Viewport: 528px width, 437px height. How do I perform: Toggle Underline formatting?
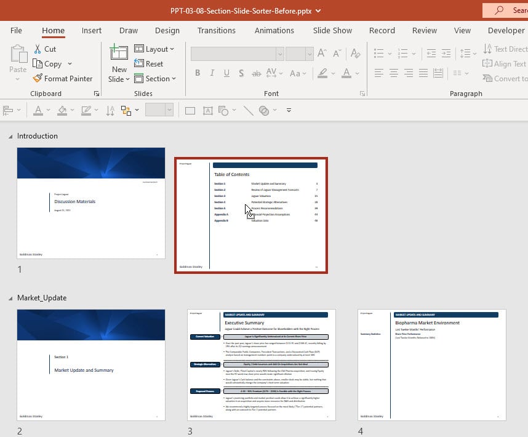pyautogui.click(x=226, y=73)
